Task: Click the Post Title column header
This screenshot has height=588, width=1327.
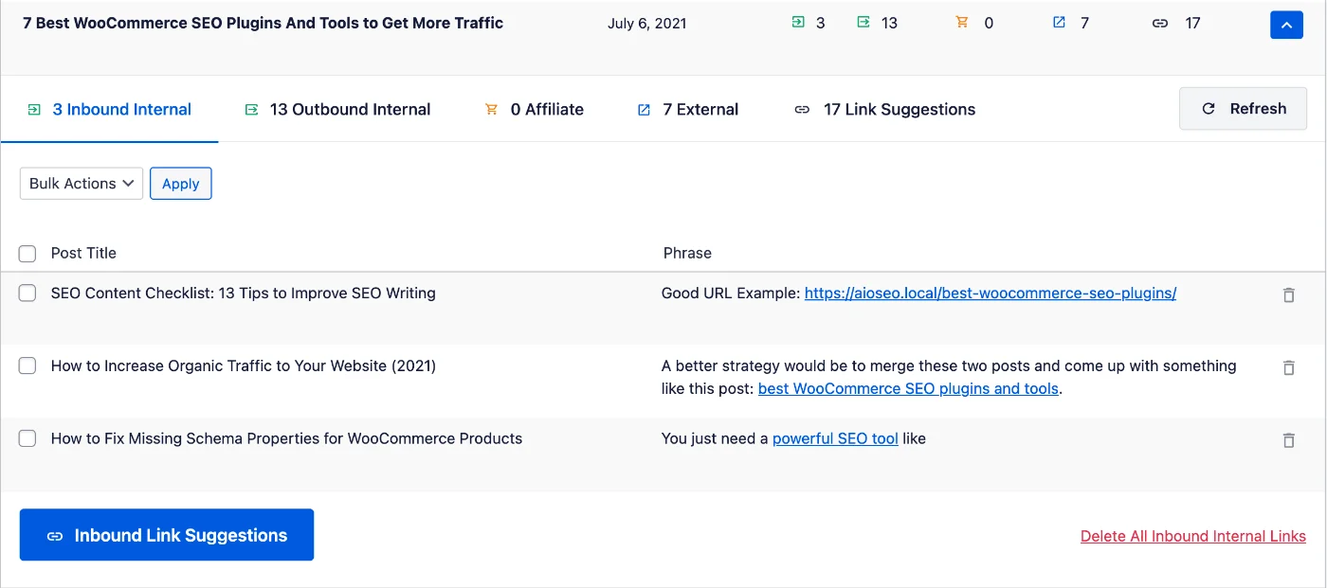Action: pos(83,253)
